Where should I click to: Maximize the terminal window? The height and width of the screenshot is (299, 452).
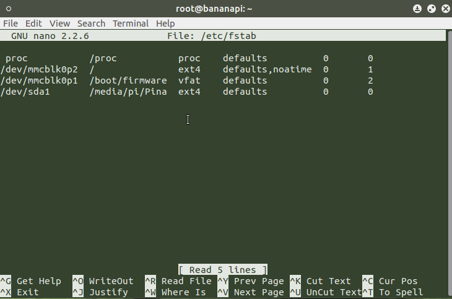(x=431, y=9)
